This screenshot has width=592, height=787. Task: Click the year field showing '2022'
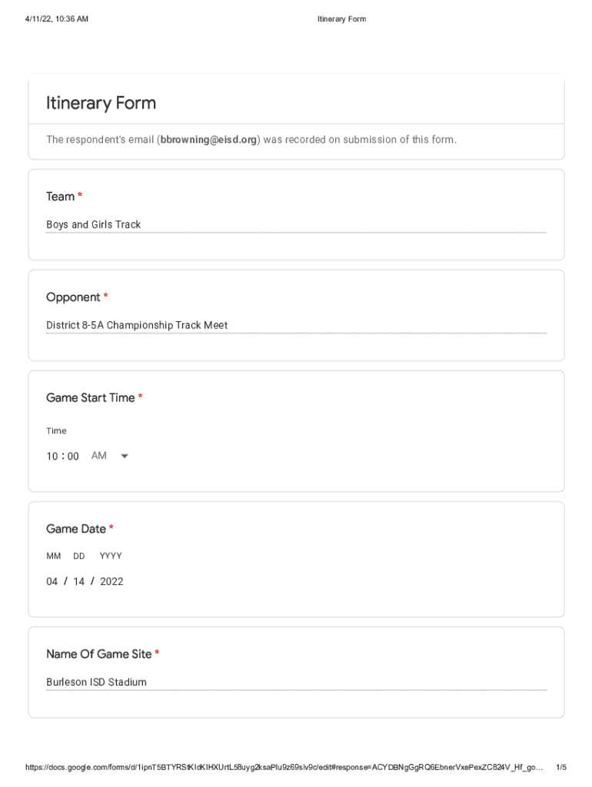click(111, 582)
